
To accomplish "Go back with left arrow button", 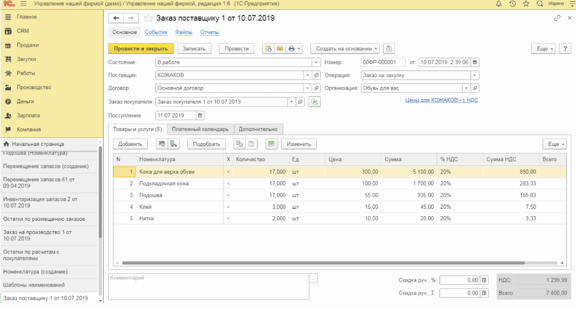I will [116, 18].
